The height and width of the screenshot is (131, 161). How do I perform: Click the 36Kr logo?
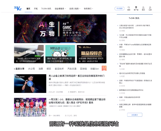[18, 8]
